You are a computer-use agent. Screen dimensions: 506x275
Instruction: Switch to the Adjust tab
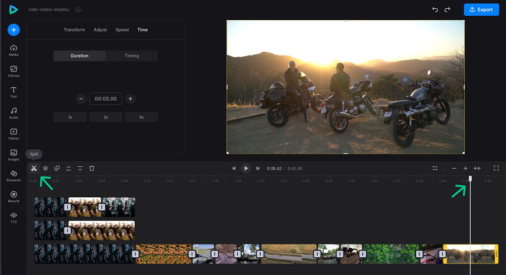[100, 30]
